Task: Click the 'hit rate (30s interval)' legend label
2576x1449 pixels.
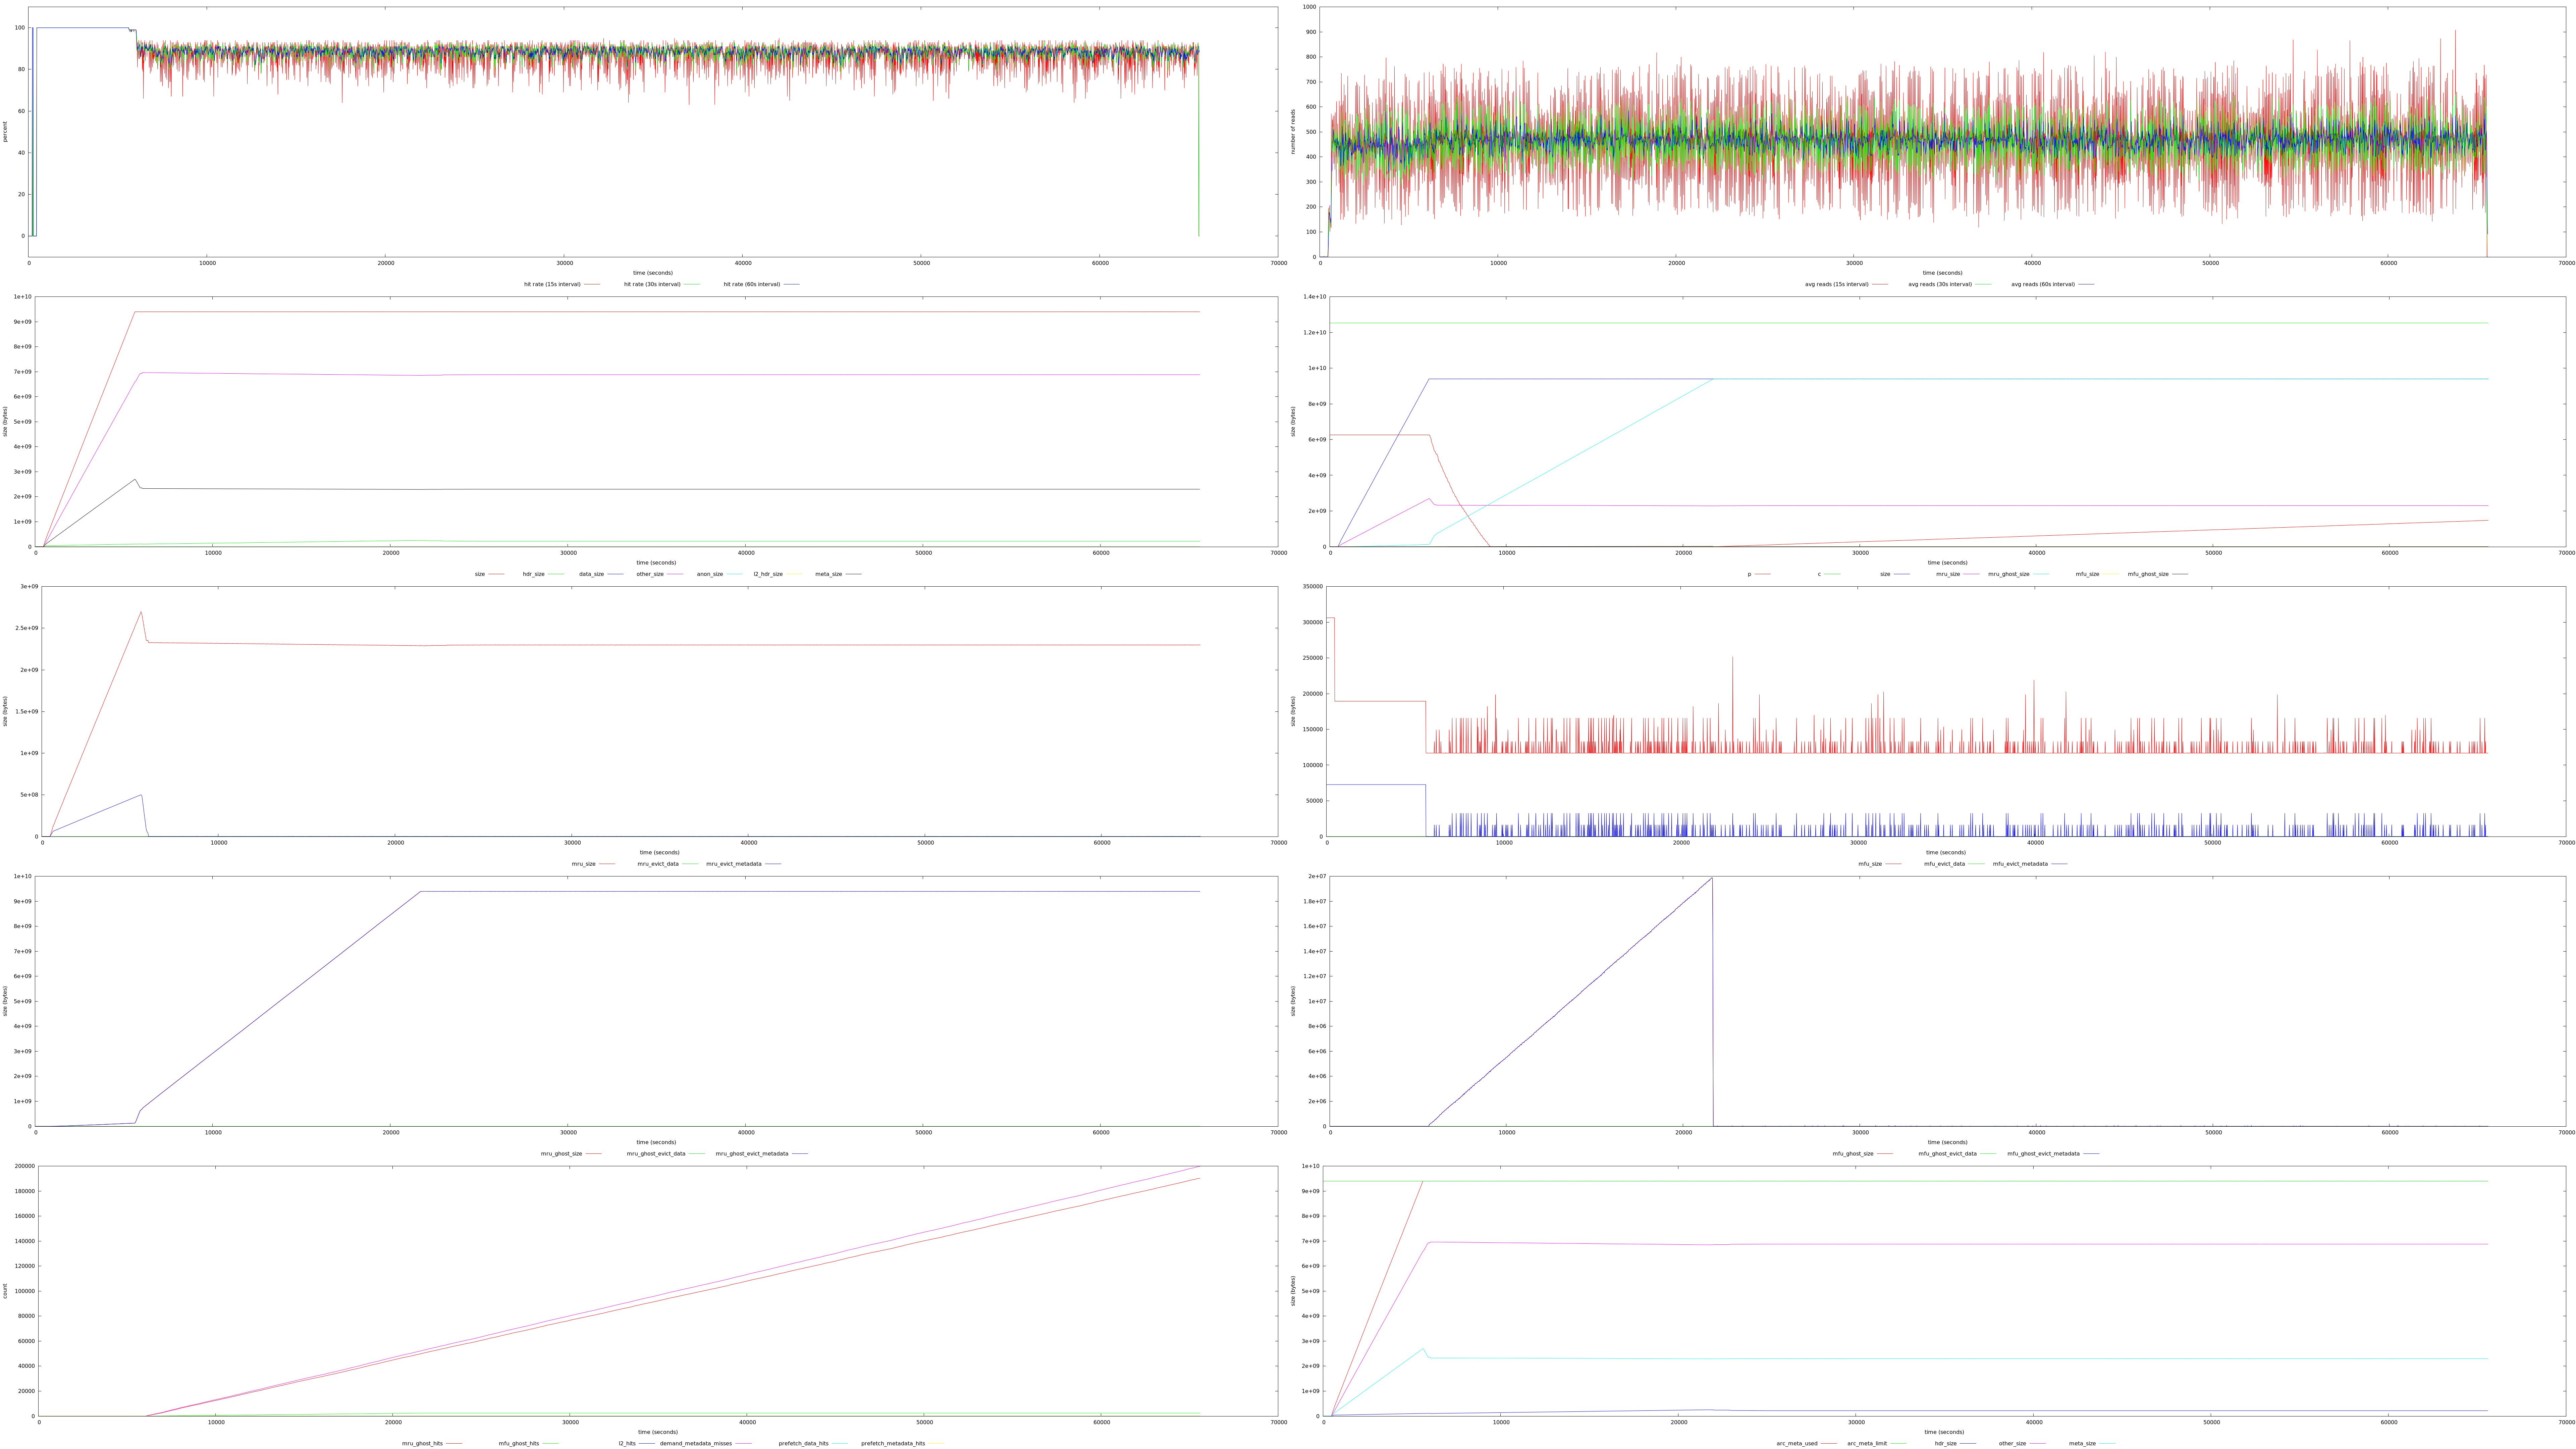Action: click(652, 284)
